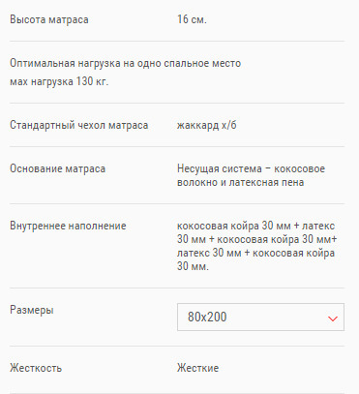This screenshot has width=359, height=394.
Task: Click the жаккард х/б value
Action: 206,125
